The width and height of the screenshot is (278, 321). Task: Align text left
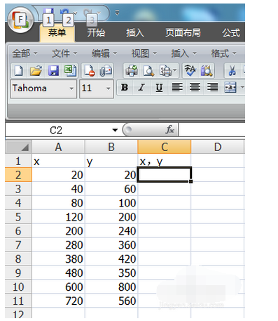coord(177,88)
